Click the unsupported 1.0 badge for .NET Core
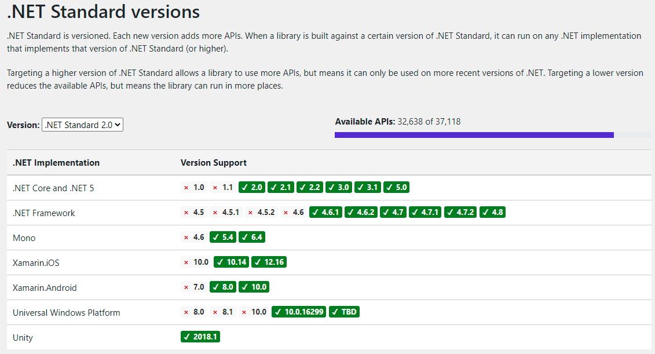The height and width of the screenshot is (354, 655). click(x=194, y=187)
